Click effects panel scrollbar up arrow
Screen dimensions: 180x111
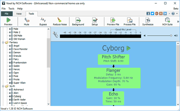178,43
